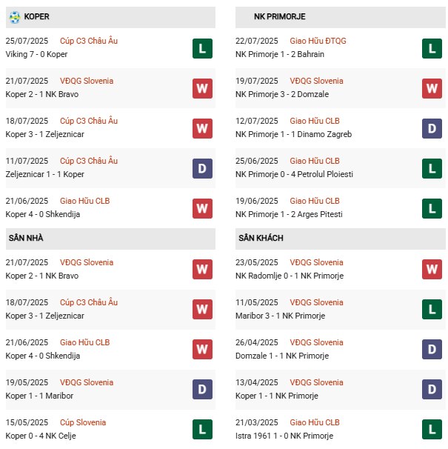The width and height of the screenshot is (448, 449).
Task: Click the L badge for Istra 1961 1-0 NK Primorje
Action: pos(432,430)
